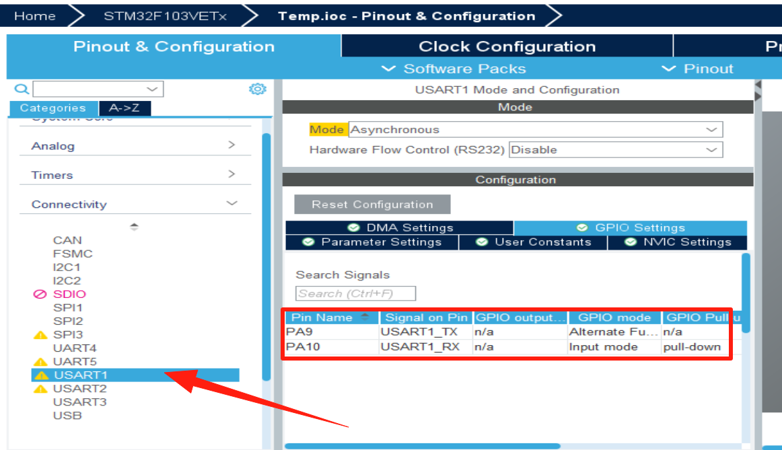Open the DMA Settings tab
The width and height of the screenshot is (782, 450).
(400, 228)
